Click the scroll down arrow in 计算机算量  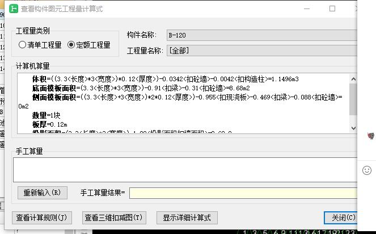point(353,128)
